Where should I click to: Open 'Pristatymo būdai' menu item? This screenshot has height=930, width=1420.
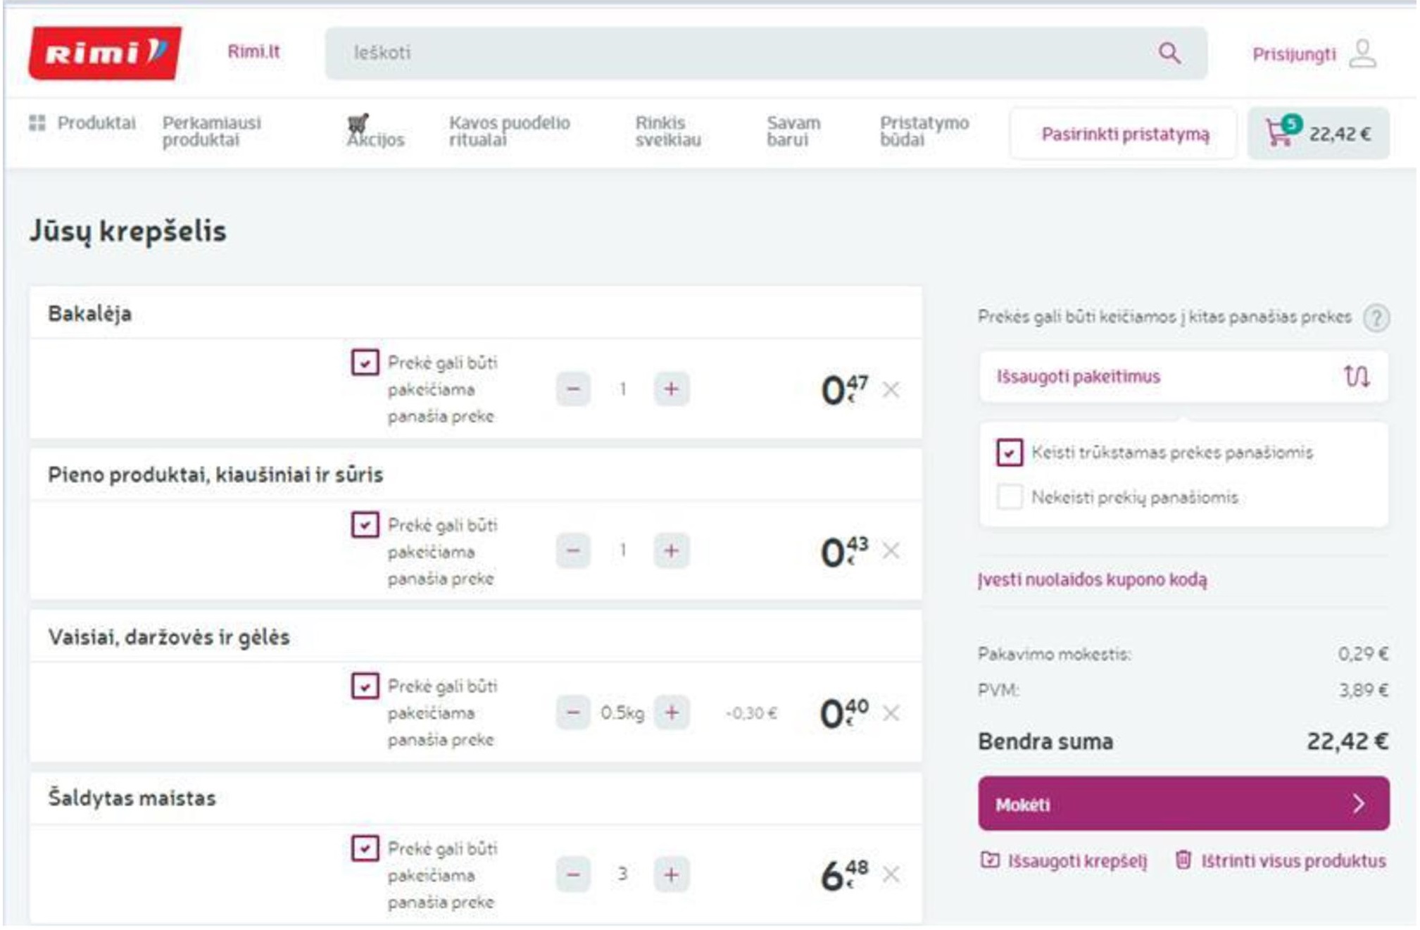[x=924, y=131]
